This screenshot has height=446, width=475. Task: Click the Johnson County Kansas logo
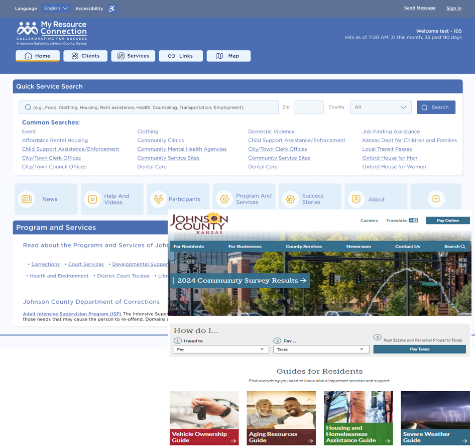(x=199, y=222)
